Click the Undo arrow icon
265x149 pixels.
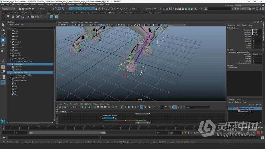tap(30, 9)
